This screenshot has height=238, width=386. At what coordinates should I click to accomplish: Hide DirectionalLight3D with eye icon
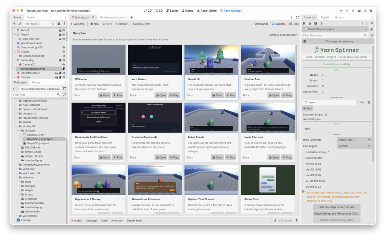64,47
